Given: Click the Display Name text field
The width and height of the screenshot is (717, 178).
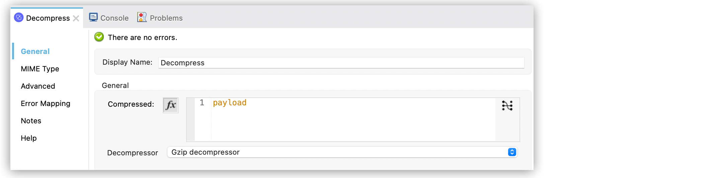Looking at the screenshot, I should 341,63.
